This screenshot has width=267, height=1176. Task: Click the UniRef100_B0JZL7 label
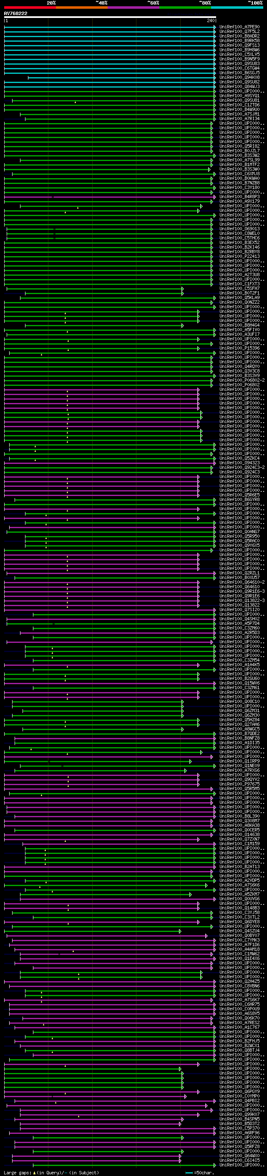coord(239,151)
